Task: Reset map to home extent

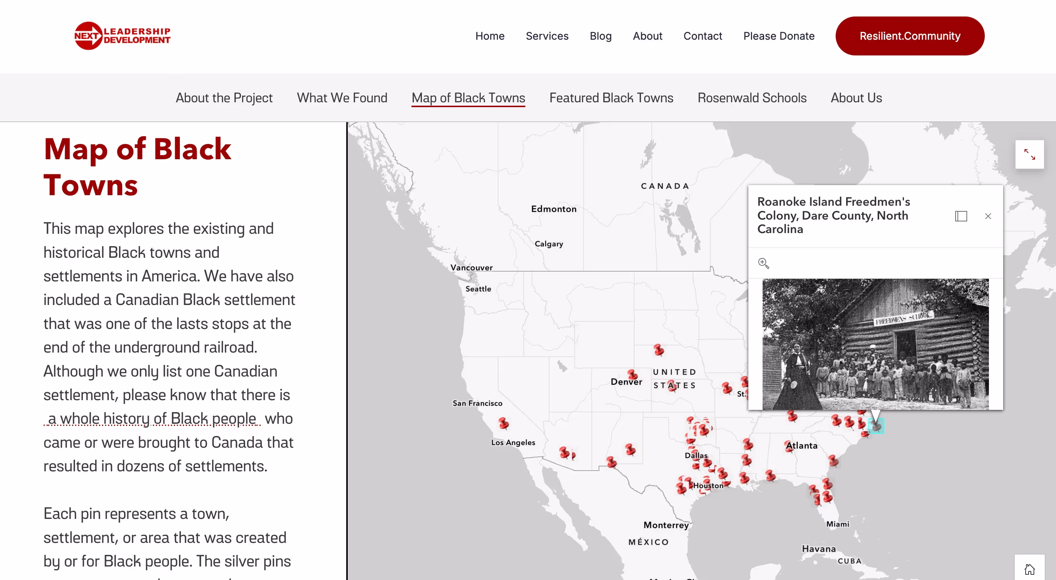Action: tap(1029, 569)
